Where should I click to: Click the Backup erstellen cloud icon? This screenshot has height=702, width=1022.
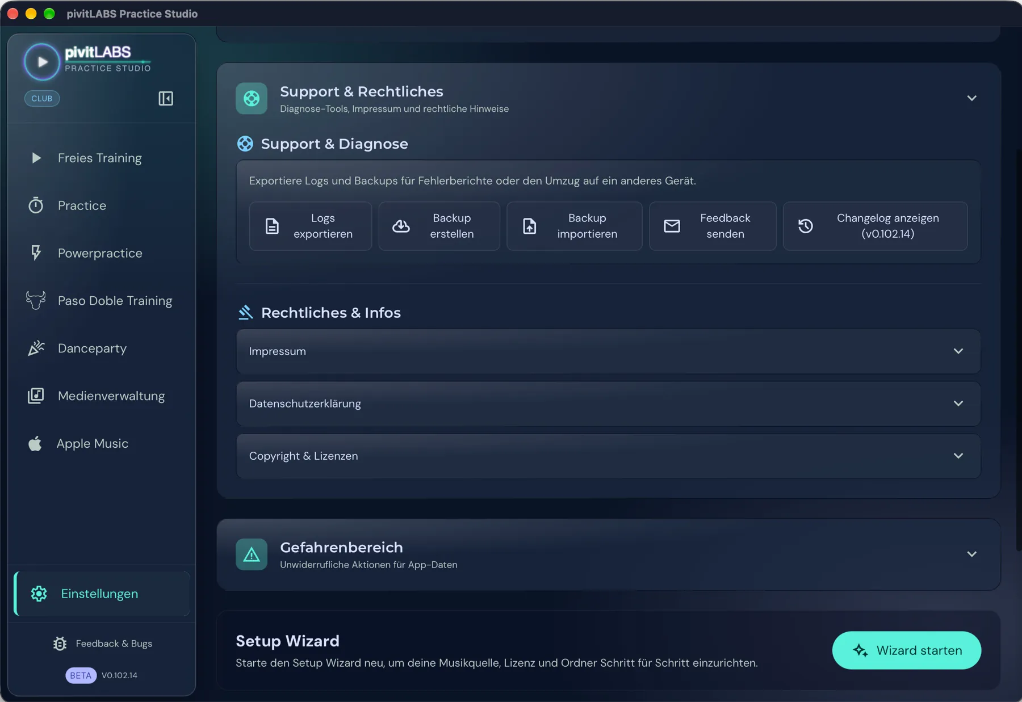coord(401,226)
